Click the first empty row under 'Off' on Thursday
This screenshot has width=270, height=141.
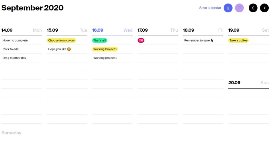click(158, 49)
